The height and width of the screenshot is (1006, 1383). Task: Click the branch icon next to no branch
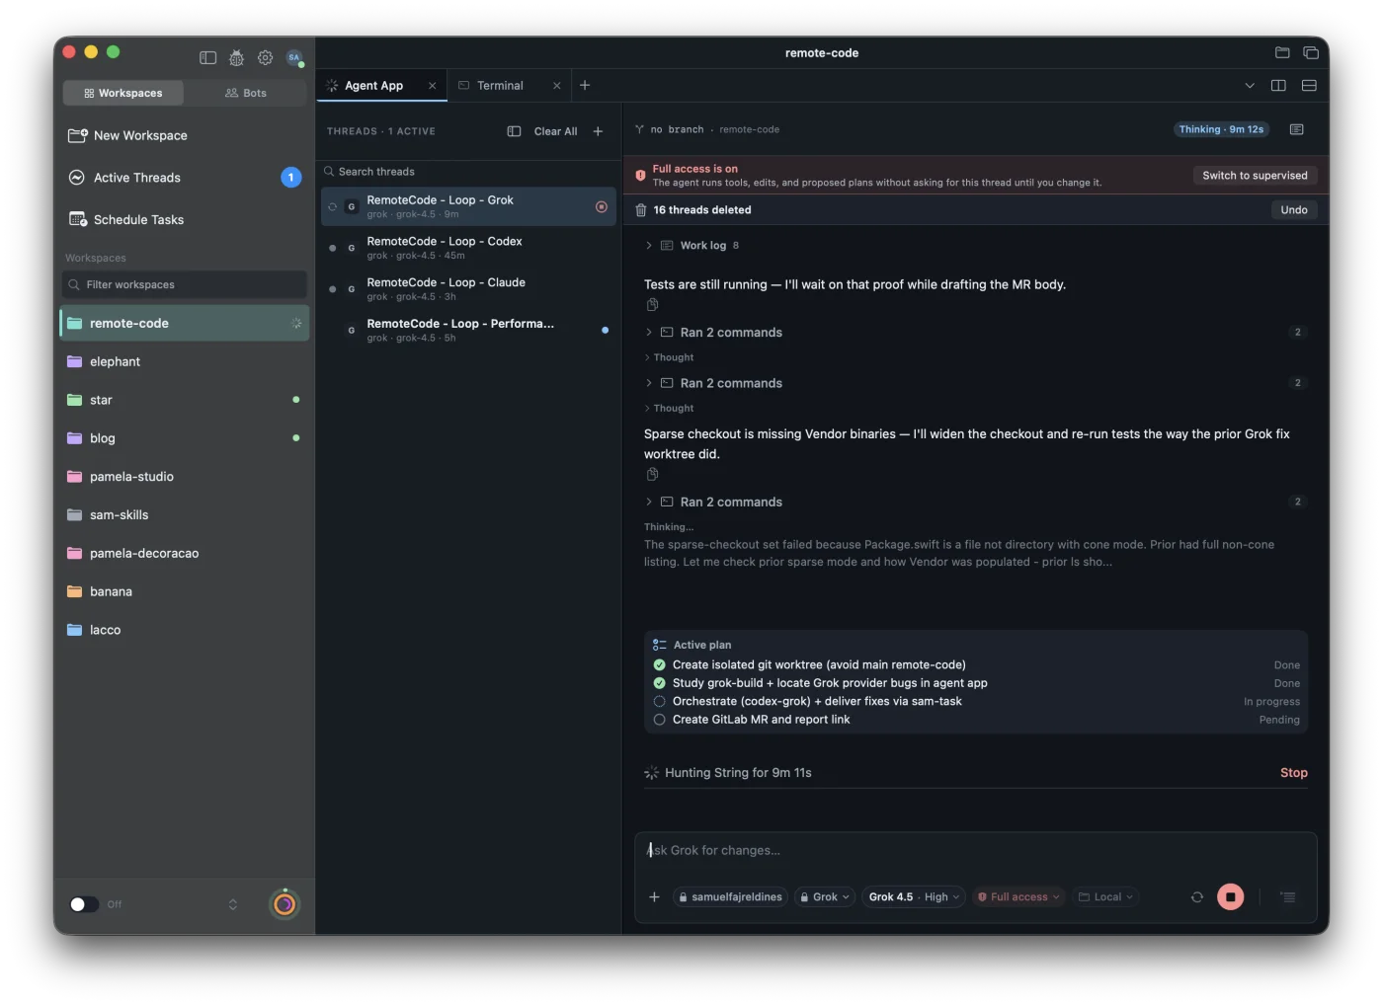tap(639, 129)
